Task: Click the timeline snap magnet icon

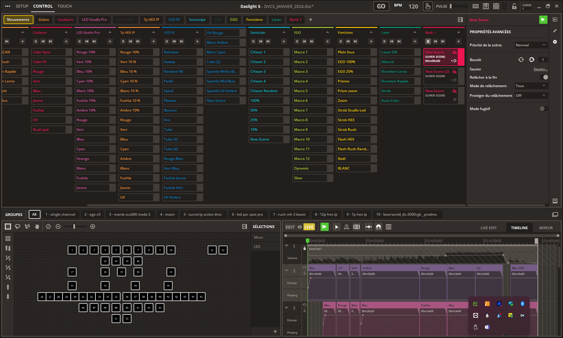Action: click(379, 227)
